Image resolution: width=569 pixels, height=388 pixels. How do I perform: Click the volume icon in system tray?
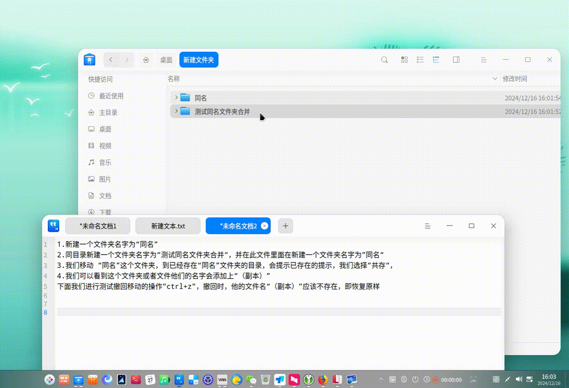[519, 379]
